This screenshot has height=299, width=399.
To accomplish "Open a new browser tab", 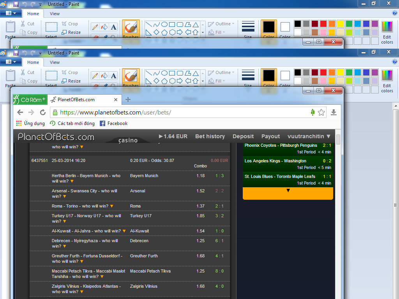I will click(x=128, y=100).
